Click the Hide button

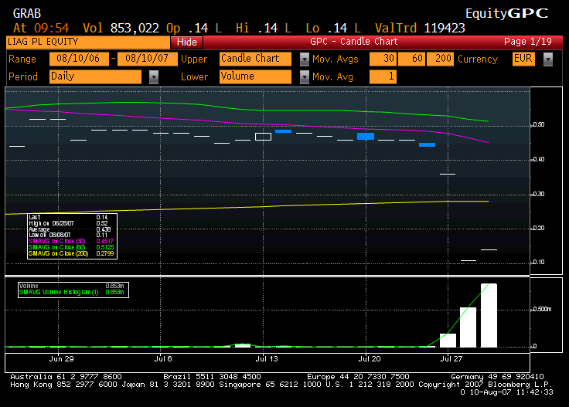tap(186, 42)
